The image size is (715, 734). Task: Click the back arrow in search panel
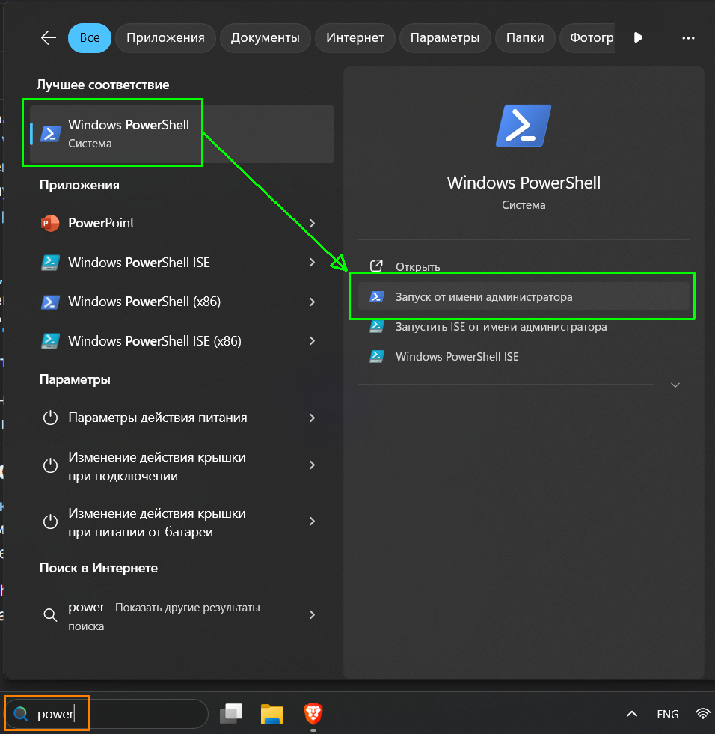click(x=49, y=37)
